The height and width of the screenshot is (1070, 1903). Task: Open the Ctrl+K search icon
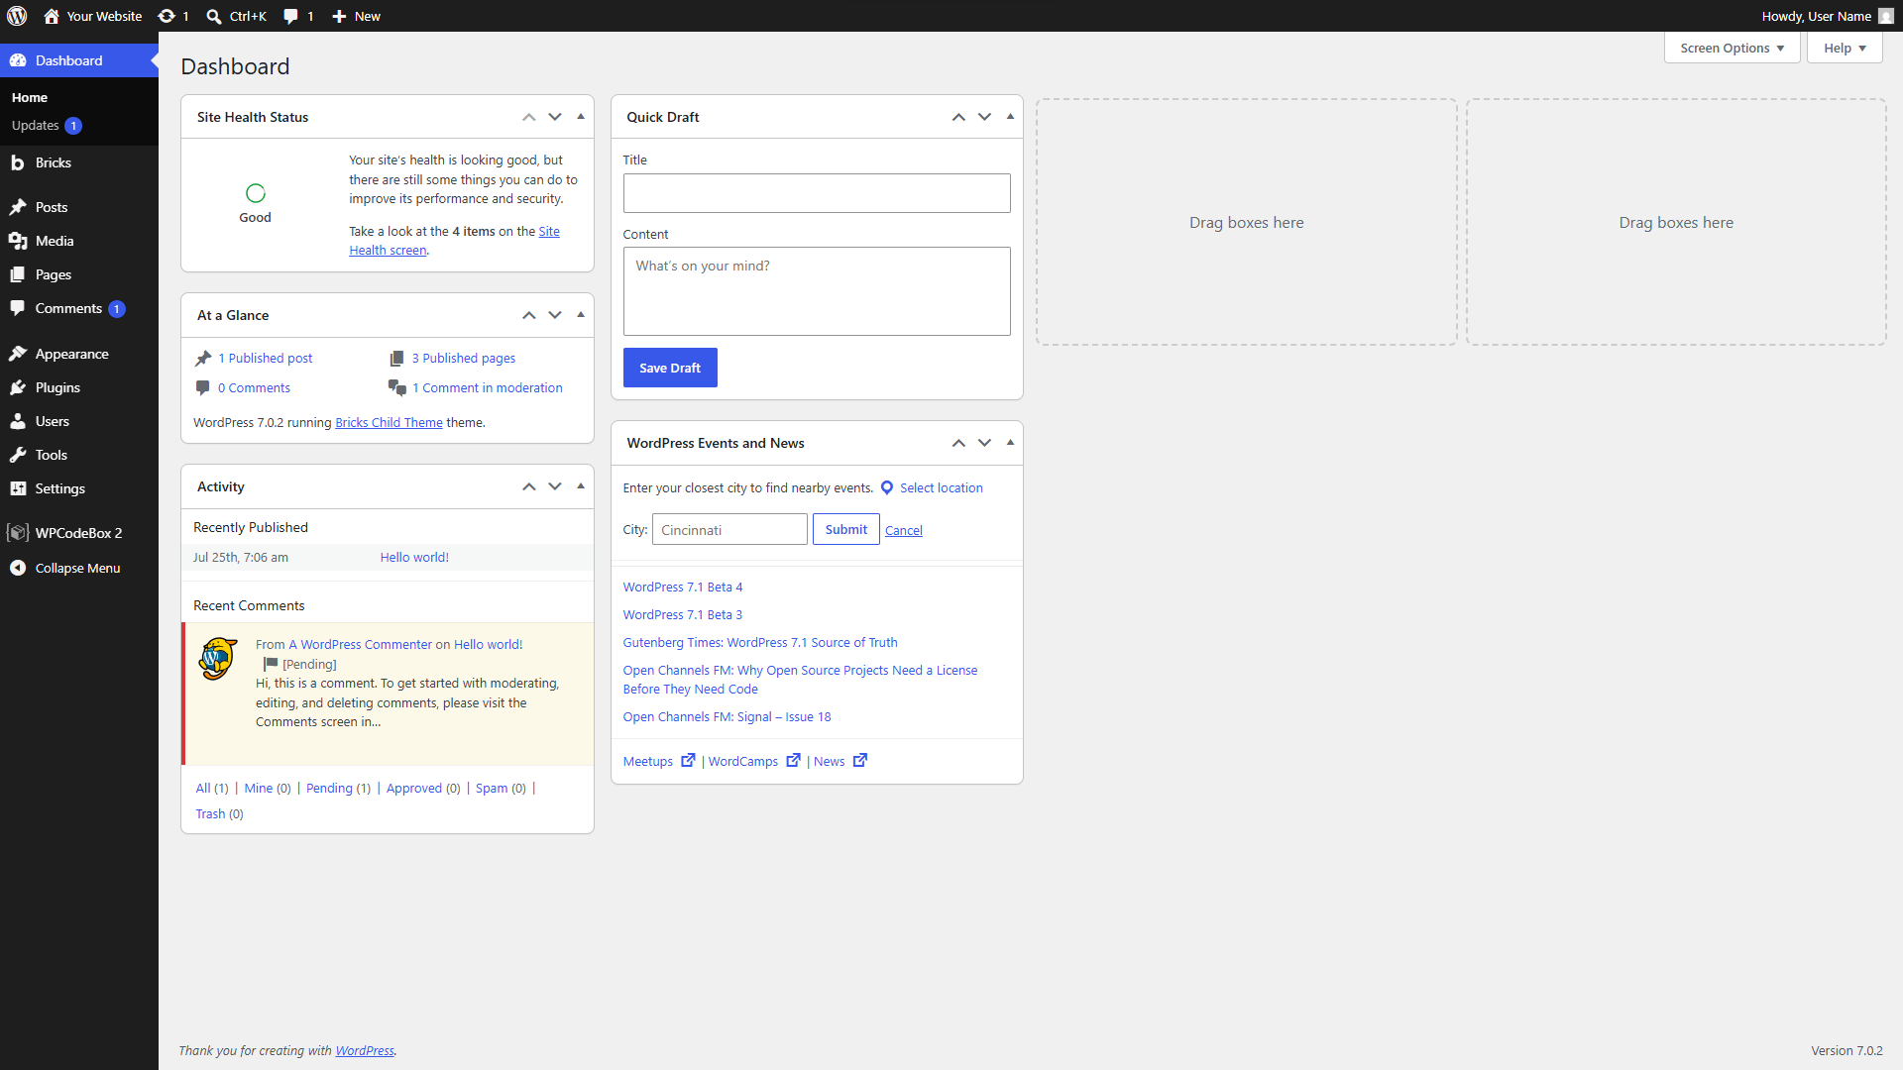pos(214,16)
